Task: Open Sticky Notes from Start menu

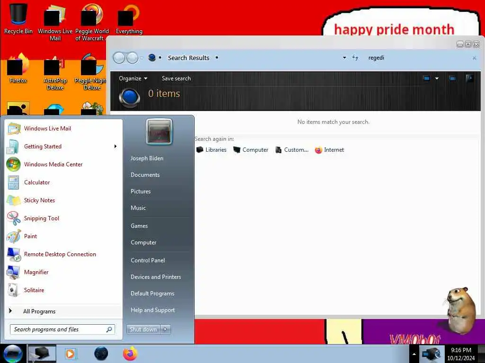Action: pyautogui.click(x=63, y=200)
